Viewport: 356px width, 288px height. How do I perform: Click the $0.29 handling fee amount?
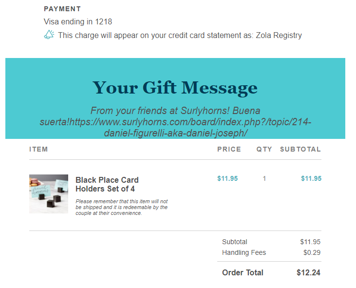[312, 252]
